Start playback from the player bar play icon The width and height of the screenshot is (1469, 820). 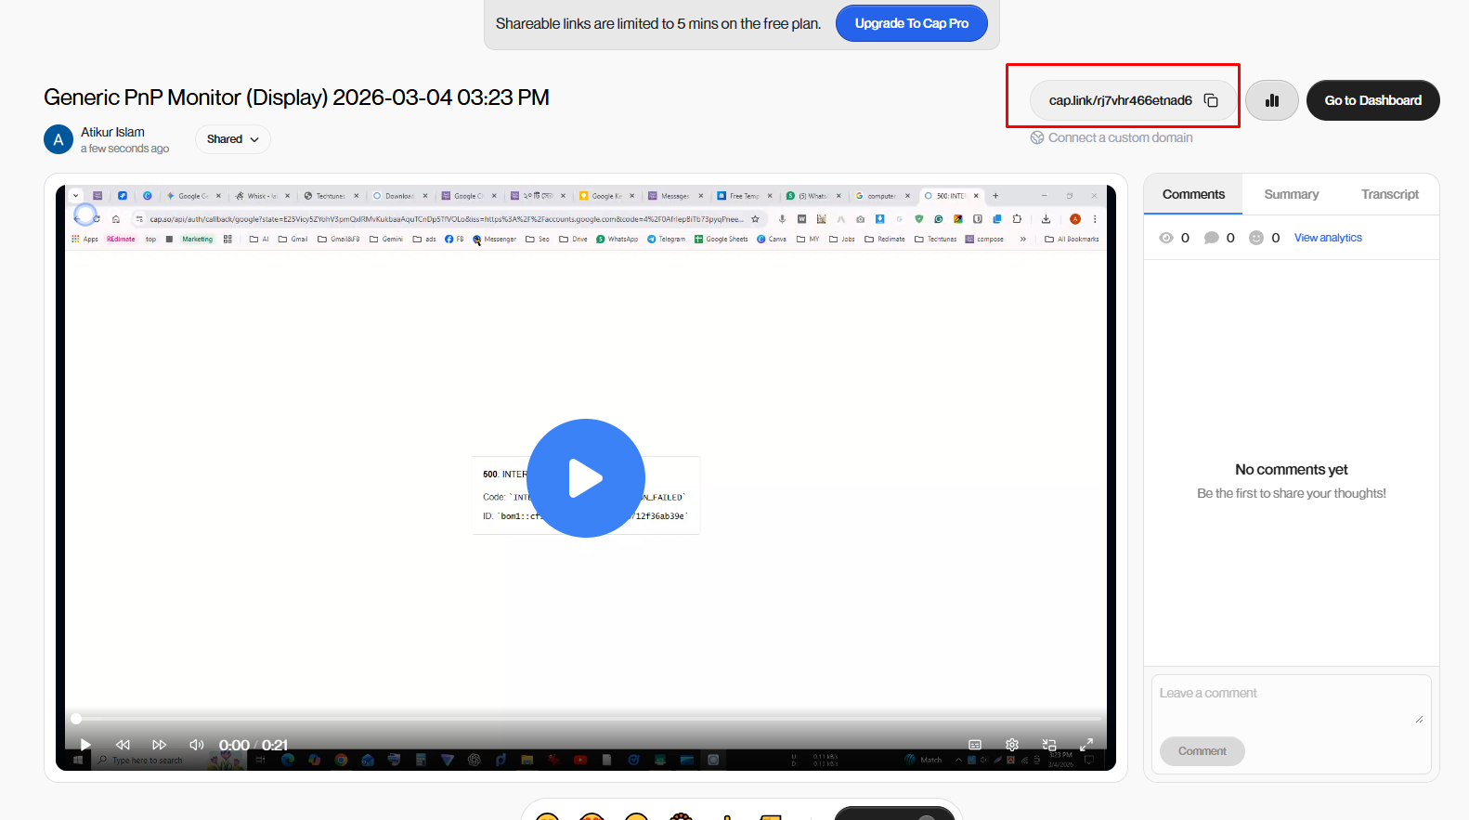(85, 745)
